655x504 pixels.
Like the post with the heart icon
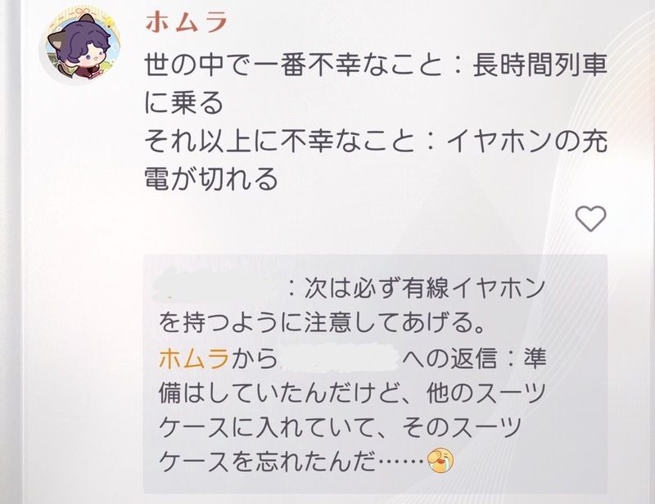[x=590, y=218]
